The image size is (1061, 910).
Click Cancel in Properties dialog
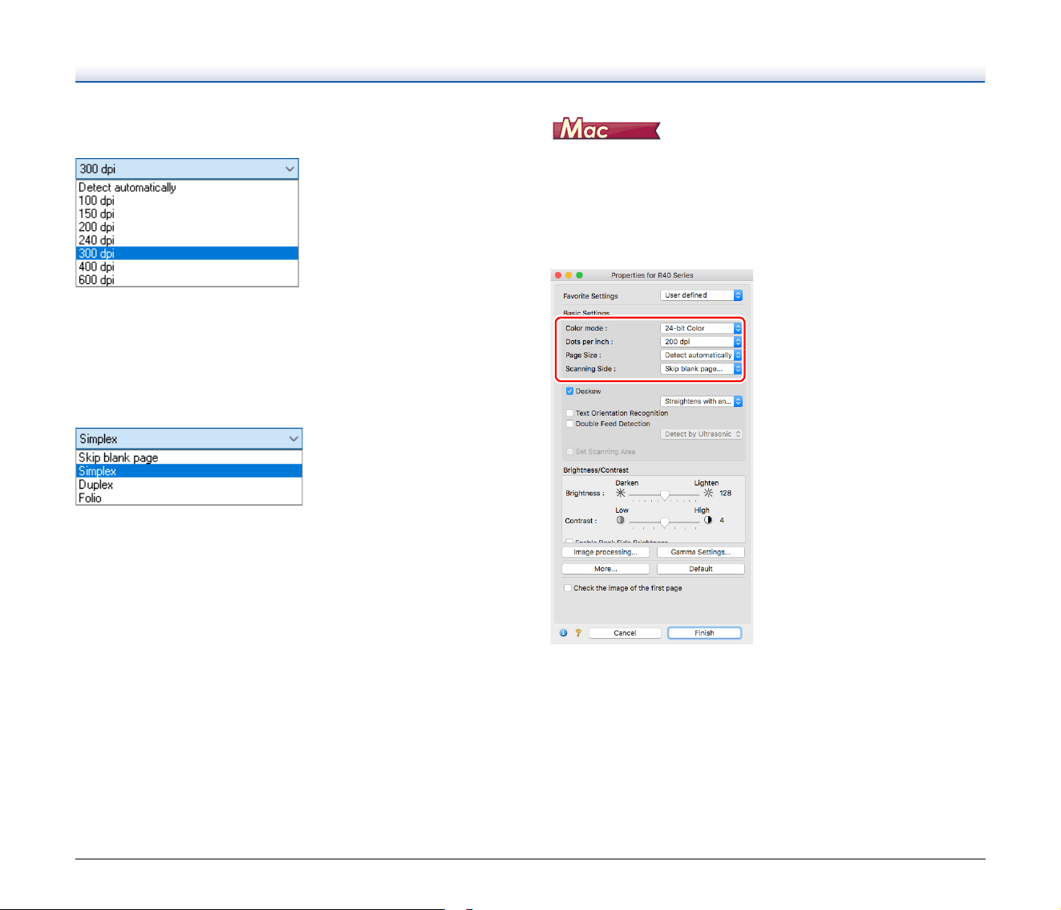tap(625, 633)
